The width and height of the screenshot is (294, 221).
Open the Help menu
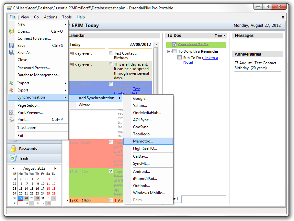(81, 17)
